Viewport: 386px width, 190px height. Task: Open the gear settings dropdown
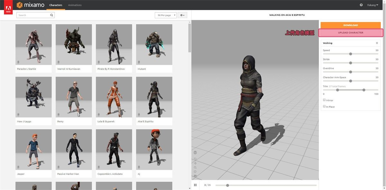click(x=182, y=15)
